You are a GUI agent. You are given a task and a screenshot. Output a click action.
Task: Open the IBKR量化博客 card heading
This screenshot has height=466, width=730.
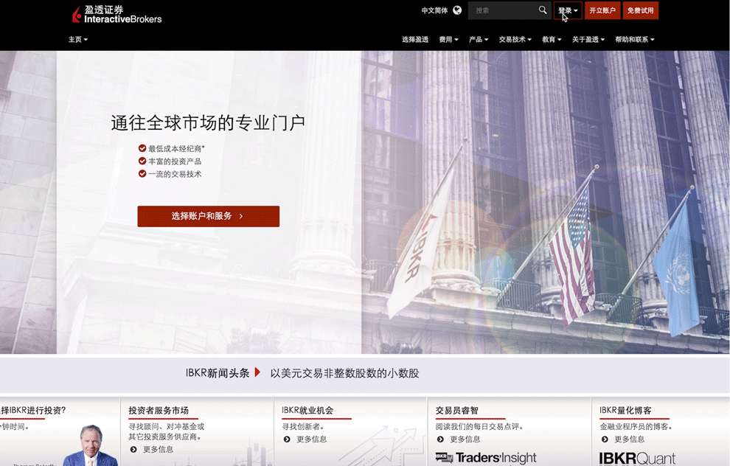coord(625,410)
